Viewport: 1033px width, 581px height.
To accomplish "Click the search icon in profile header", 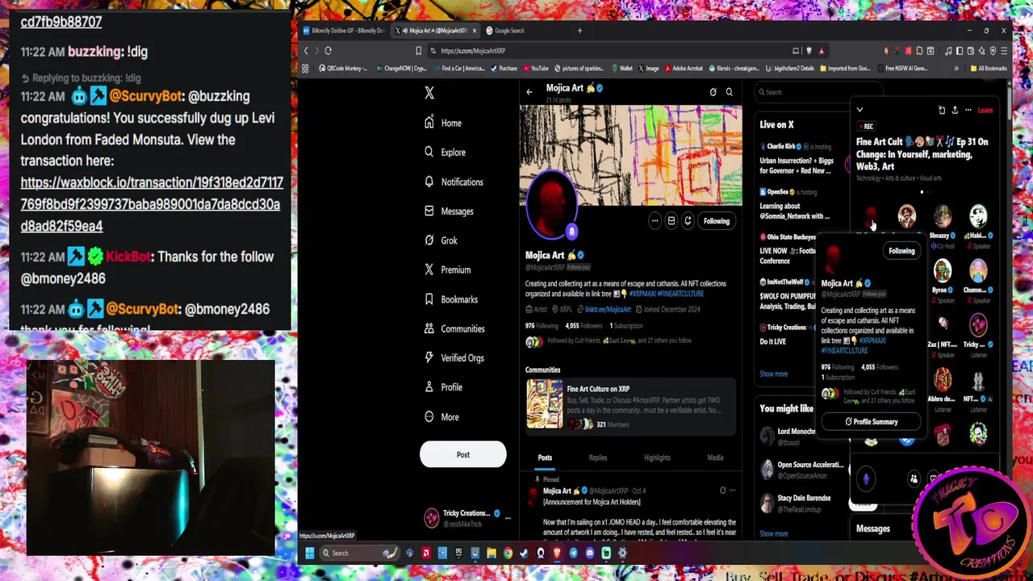I will click(729, 92).
